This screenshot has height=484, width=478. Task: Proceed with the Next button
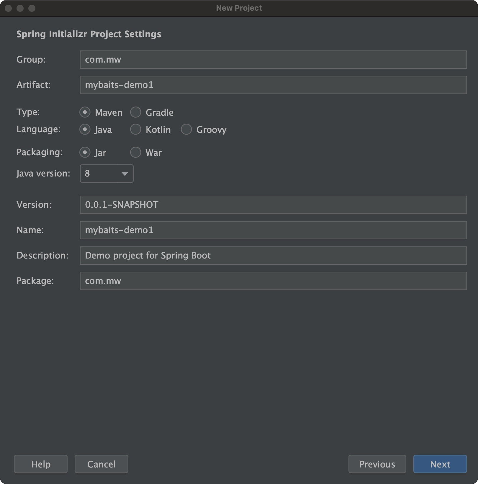[x=440, y=464]
